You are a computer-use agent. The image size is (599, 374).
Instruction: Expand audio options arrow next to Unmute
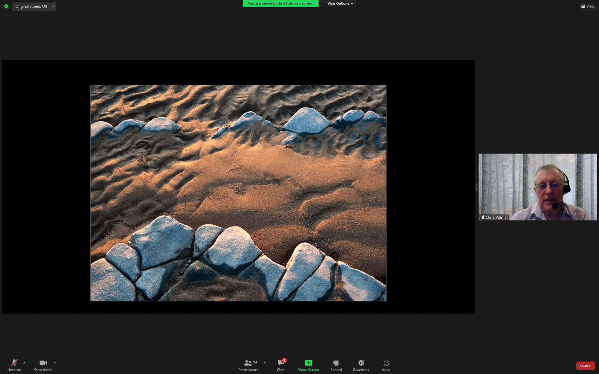(x=24, y=363)
